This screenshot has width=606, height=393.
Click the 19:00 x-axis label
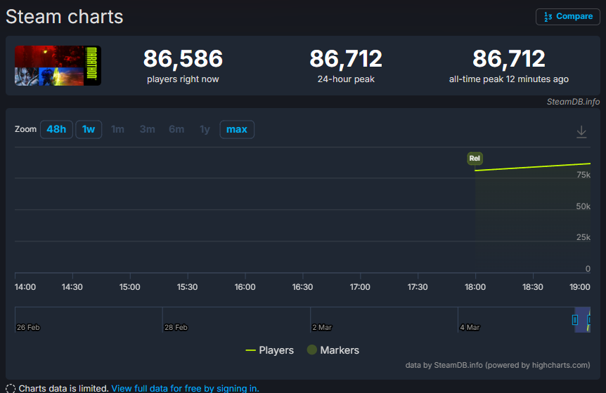[580, 287]
